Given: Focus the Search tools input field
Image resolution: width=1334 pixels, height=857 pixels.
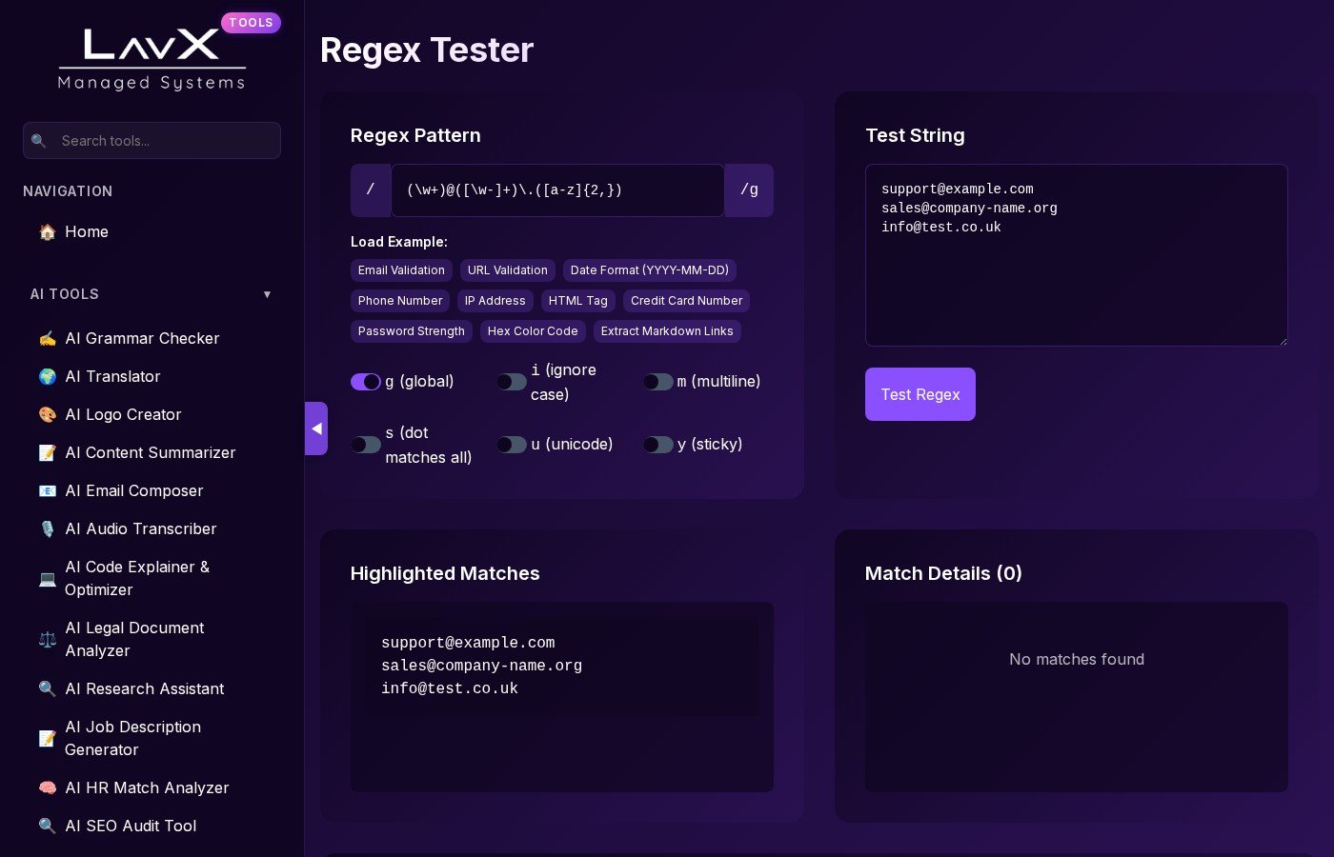Looking at the screenshot, I should pos(164,141).
